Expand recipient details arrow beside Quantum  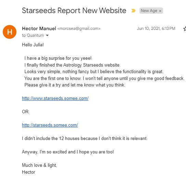(x=47, y=35)
